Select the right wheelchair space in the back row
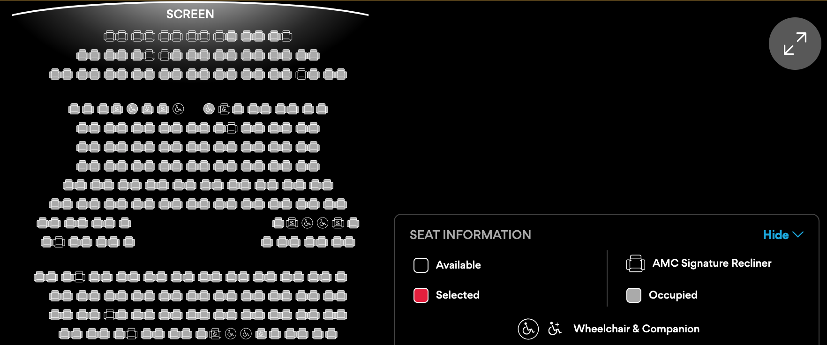Image resolution: width=827 pixels, height=345 pixels. pos(246,334)
